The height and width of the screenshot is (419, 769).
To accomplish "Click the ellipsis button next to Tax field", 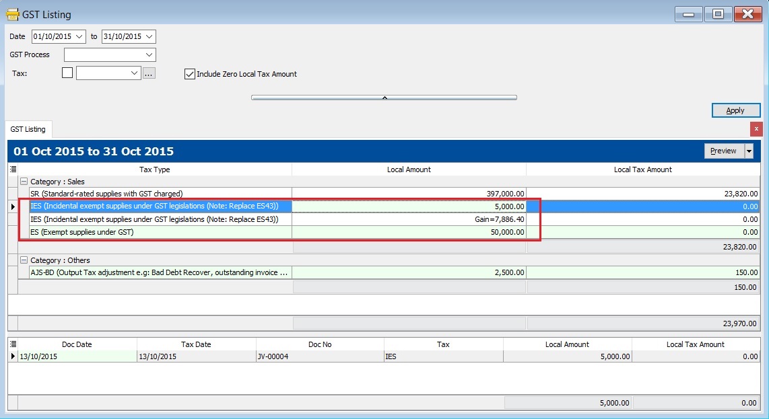I will 149,73.
